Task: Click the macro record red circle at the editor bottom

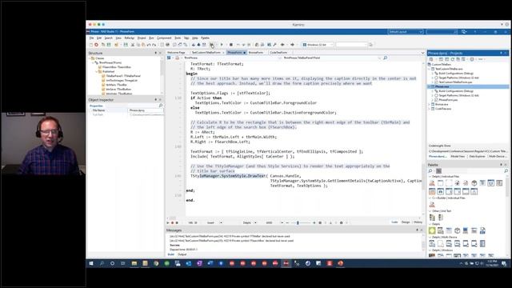Action: coord(173,222)
